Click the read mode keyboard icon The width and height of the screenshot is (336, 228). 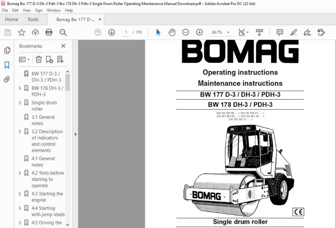(259, 33)
